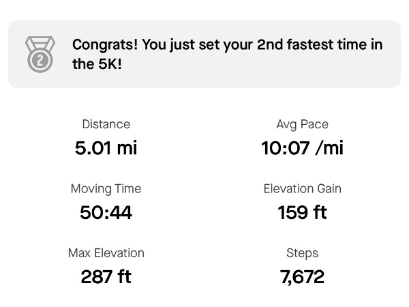Click the word Congrats! in banner

[105, 45]
